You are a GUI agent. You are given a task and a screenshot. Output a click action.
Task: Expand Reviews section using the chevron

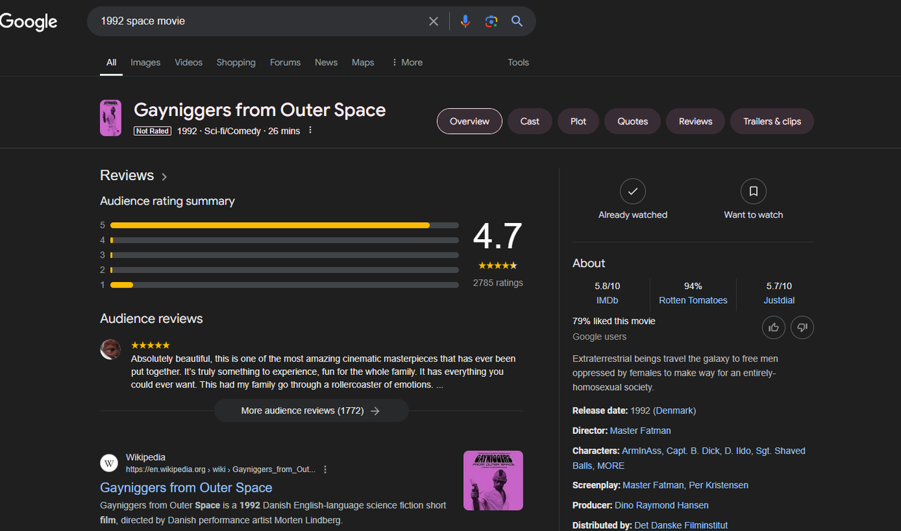click(x=164, y=177)
